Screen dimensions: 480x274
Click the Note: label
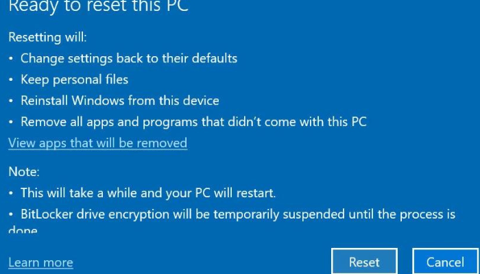[x=24, y=172]
